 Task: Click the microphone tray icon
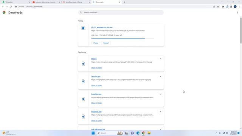[x=220, y=133]
